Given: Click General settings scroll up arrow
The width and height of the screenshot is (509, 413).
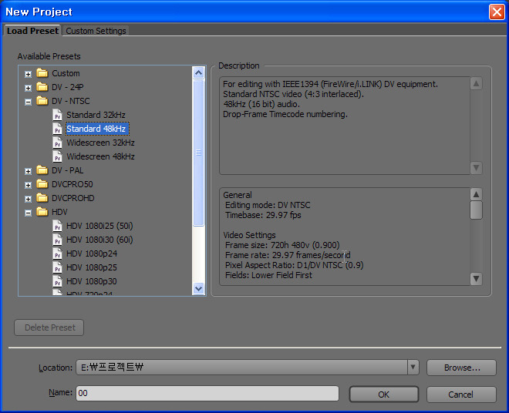Looking at the screenshot, I should coord(476,194).
